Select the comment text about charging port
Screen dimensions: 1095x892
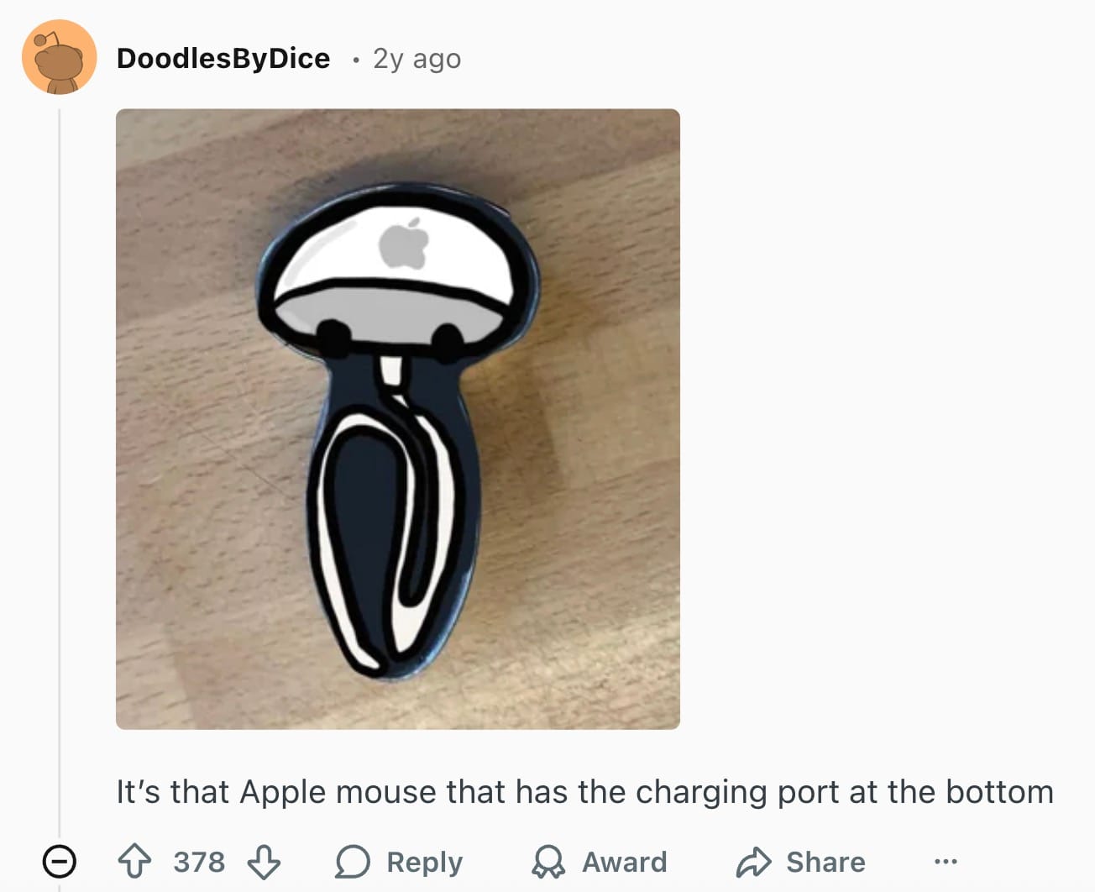pos(584,792)
